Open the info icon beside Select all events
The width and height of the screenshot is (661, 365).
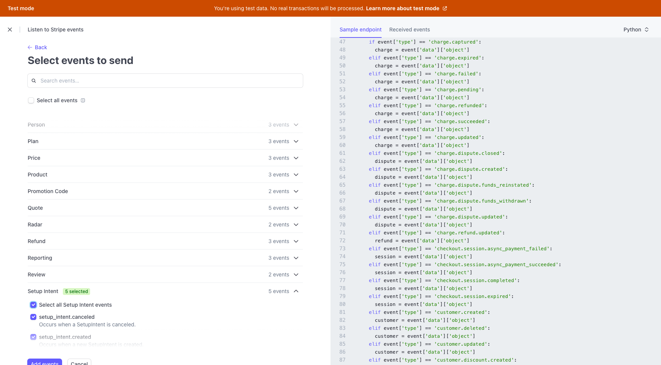83,100
